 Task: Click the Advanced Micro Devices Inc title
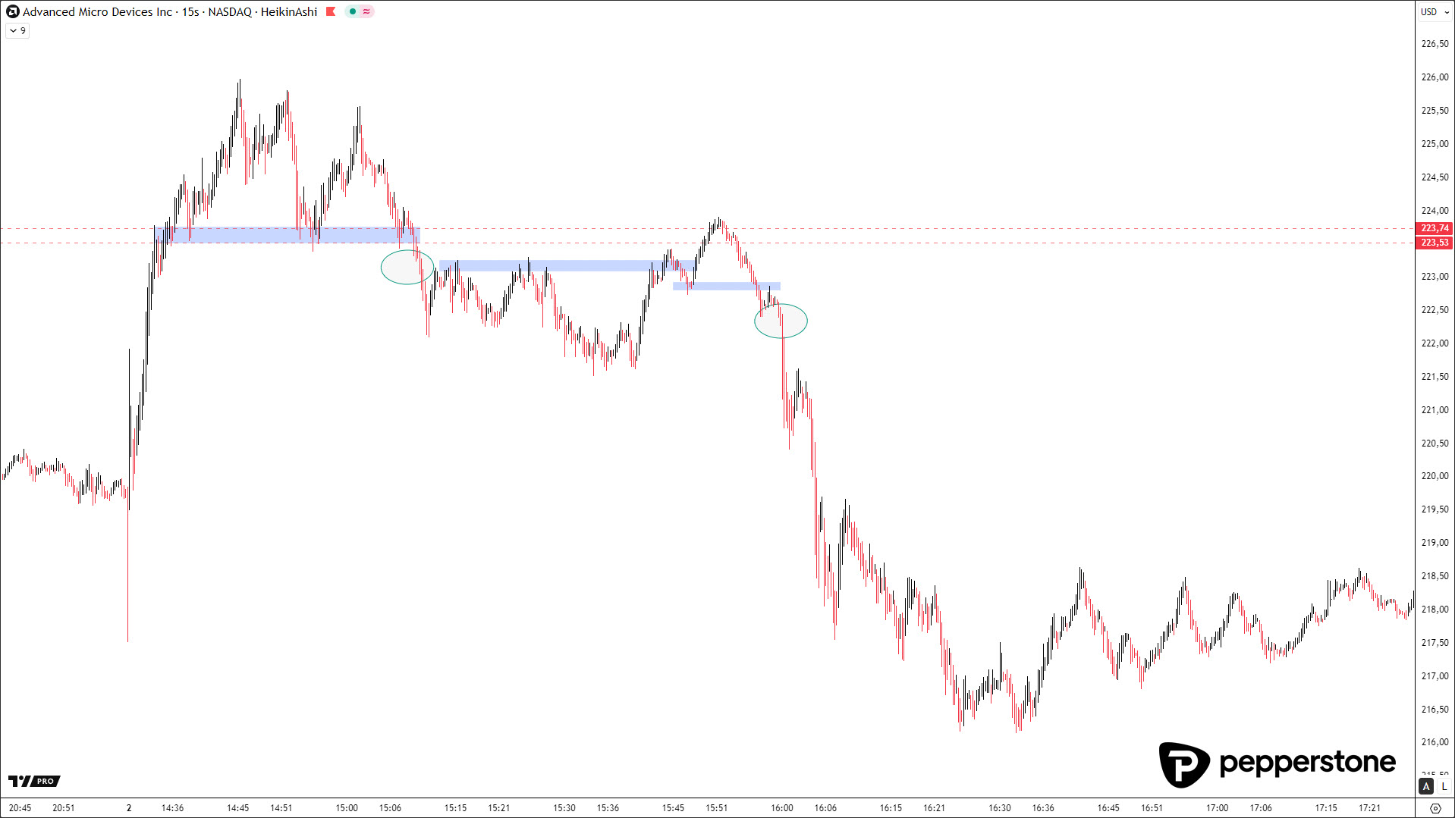click(x=98, y=11)
